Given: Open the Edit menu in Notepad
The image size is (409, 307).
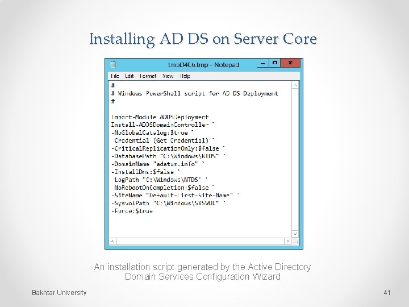Looking at the screenshot, I should (130, 76).
